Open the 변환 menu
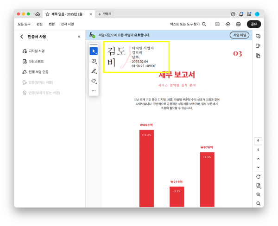The width and height of the screenshot is (278, 226). [52, 24]
